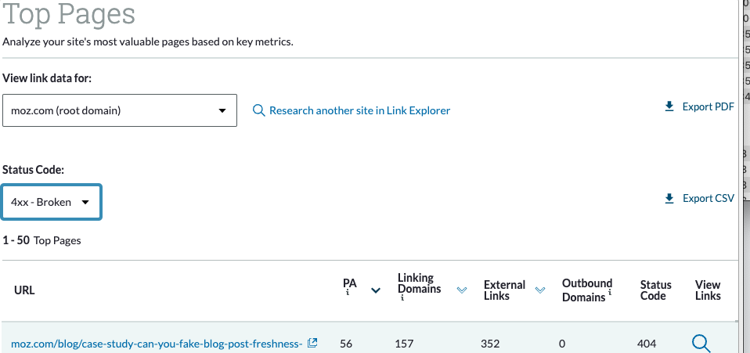Click search icon beside Research another site
Viewport: 750px width, 353px height.
click(258, 111)
